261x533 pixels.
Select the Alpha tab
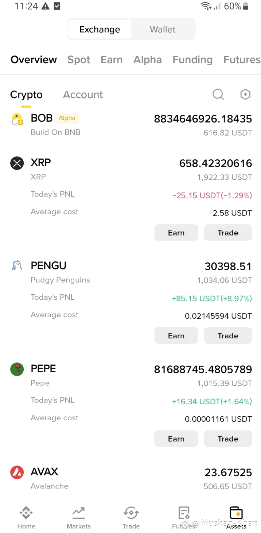148,59
